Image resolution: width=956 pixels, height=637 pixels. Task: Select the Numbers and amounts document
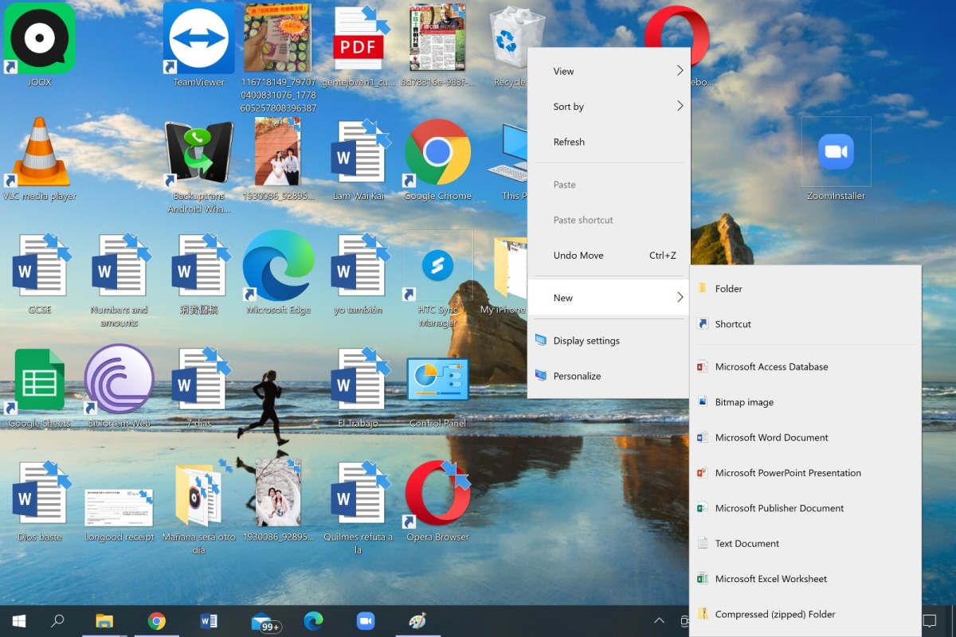(x=119, y=279)
